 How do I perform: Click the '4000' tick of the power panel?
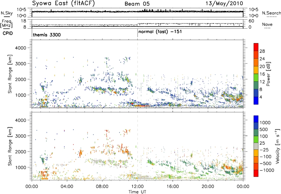pyautogui.click(x=21, y=48)
